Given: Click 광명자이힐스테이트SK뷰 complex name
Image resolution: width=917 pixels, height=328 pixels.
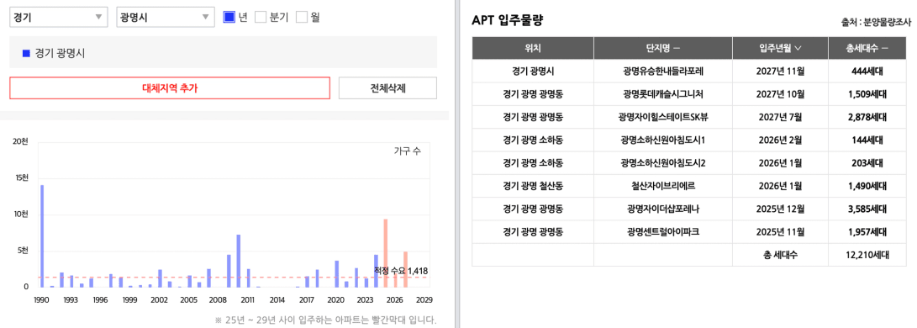Looking at the screenshot, I should [x=663, y=117].
